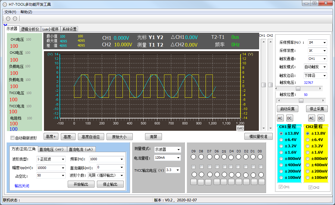
Task: Click the D0 indicator circle
Action: (260, 157)
